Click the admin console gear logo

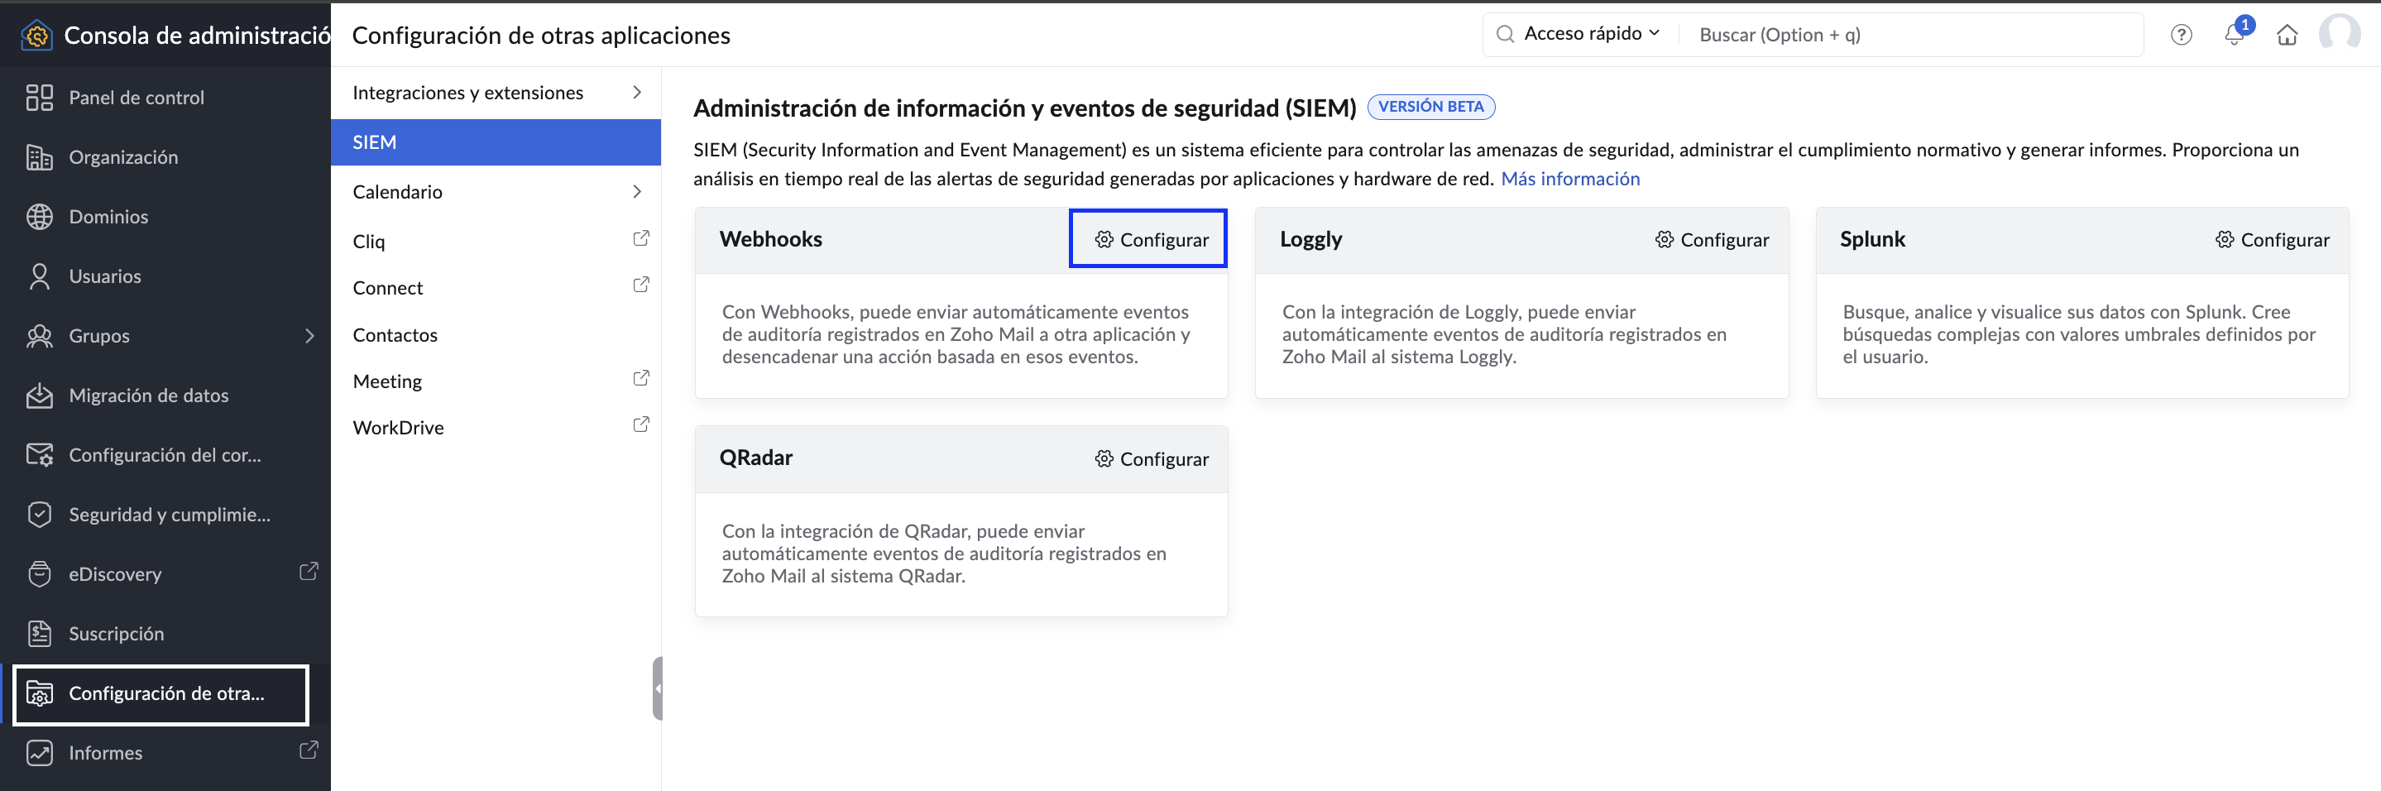coord(36,35)
